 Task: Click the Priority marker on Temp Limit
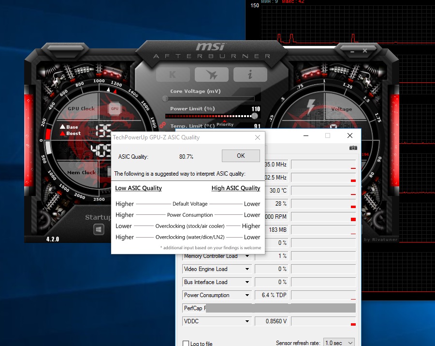pos(225,124)
